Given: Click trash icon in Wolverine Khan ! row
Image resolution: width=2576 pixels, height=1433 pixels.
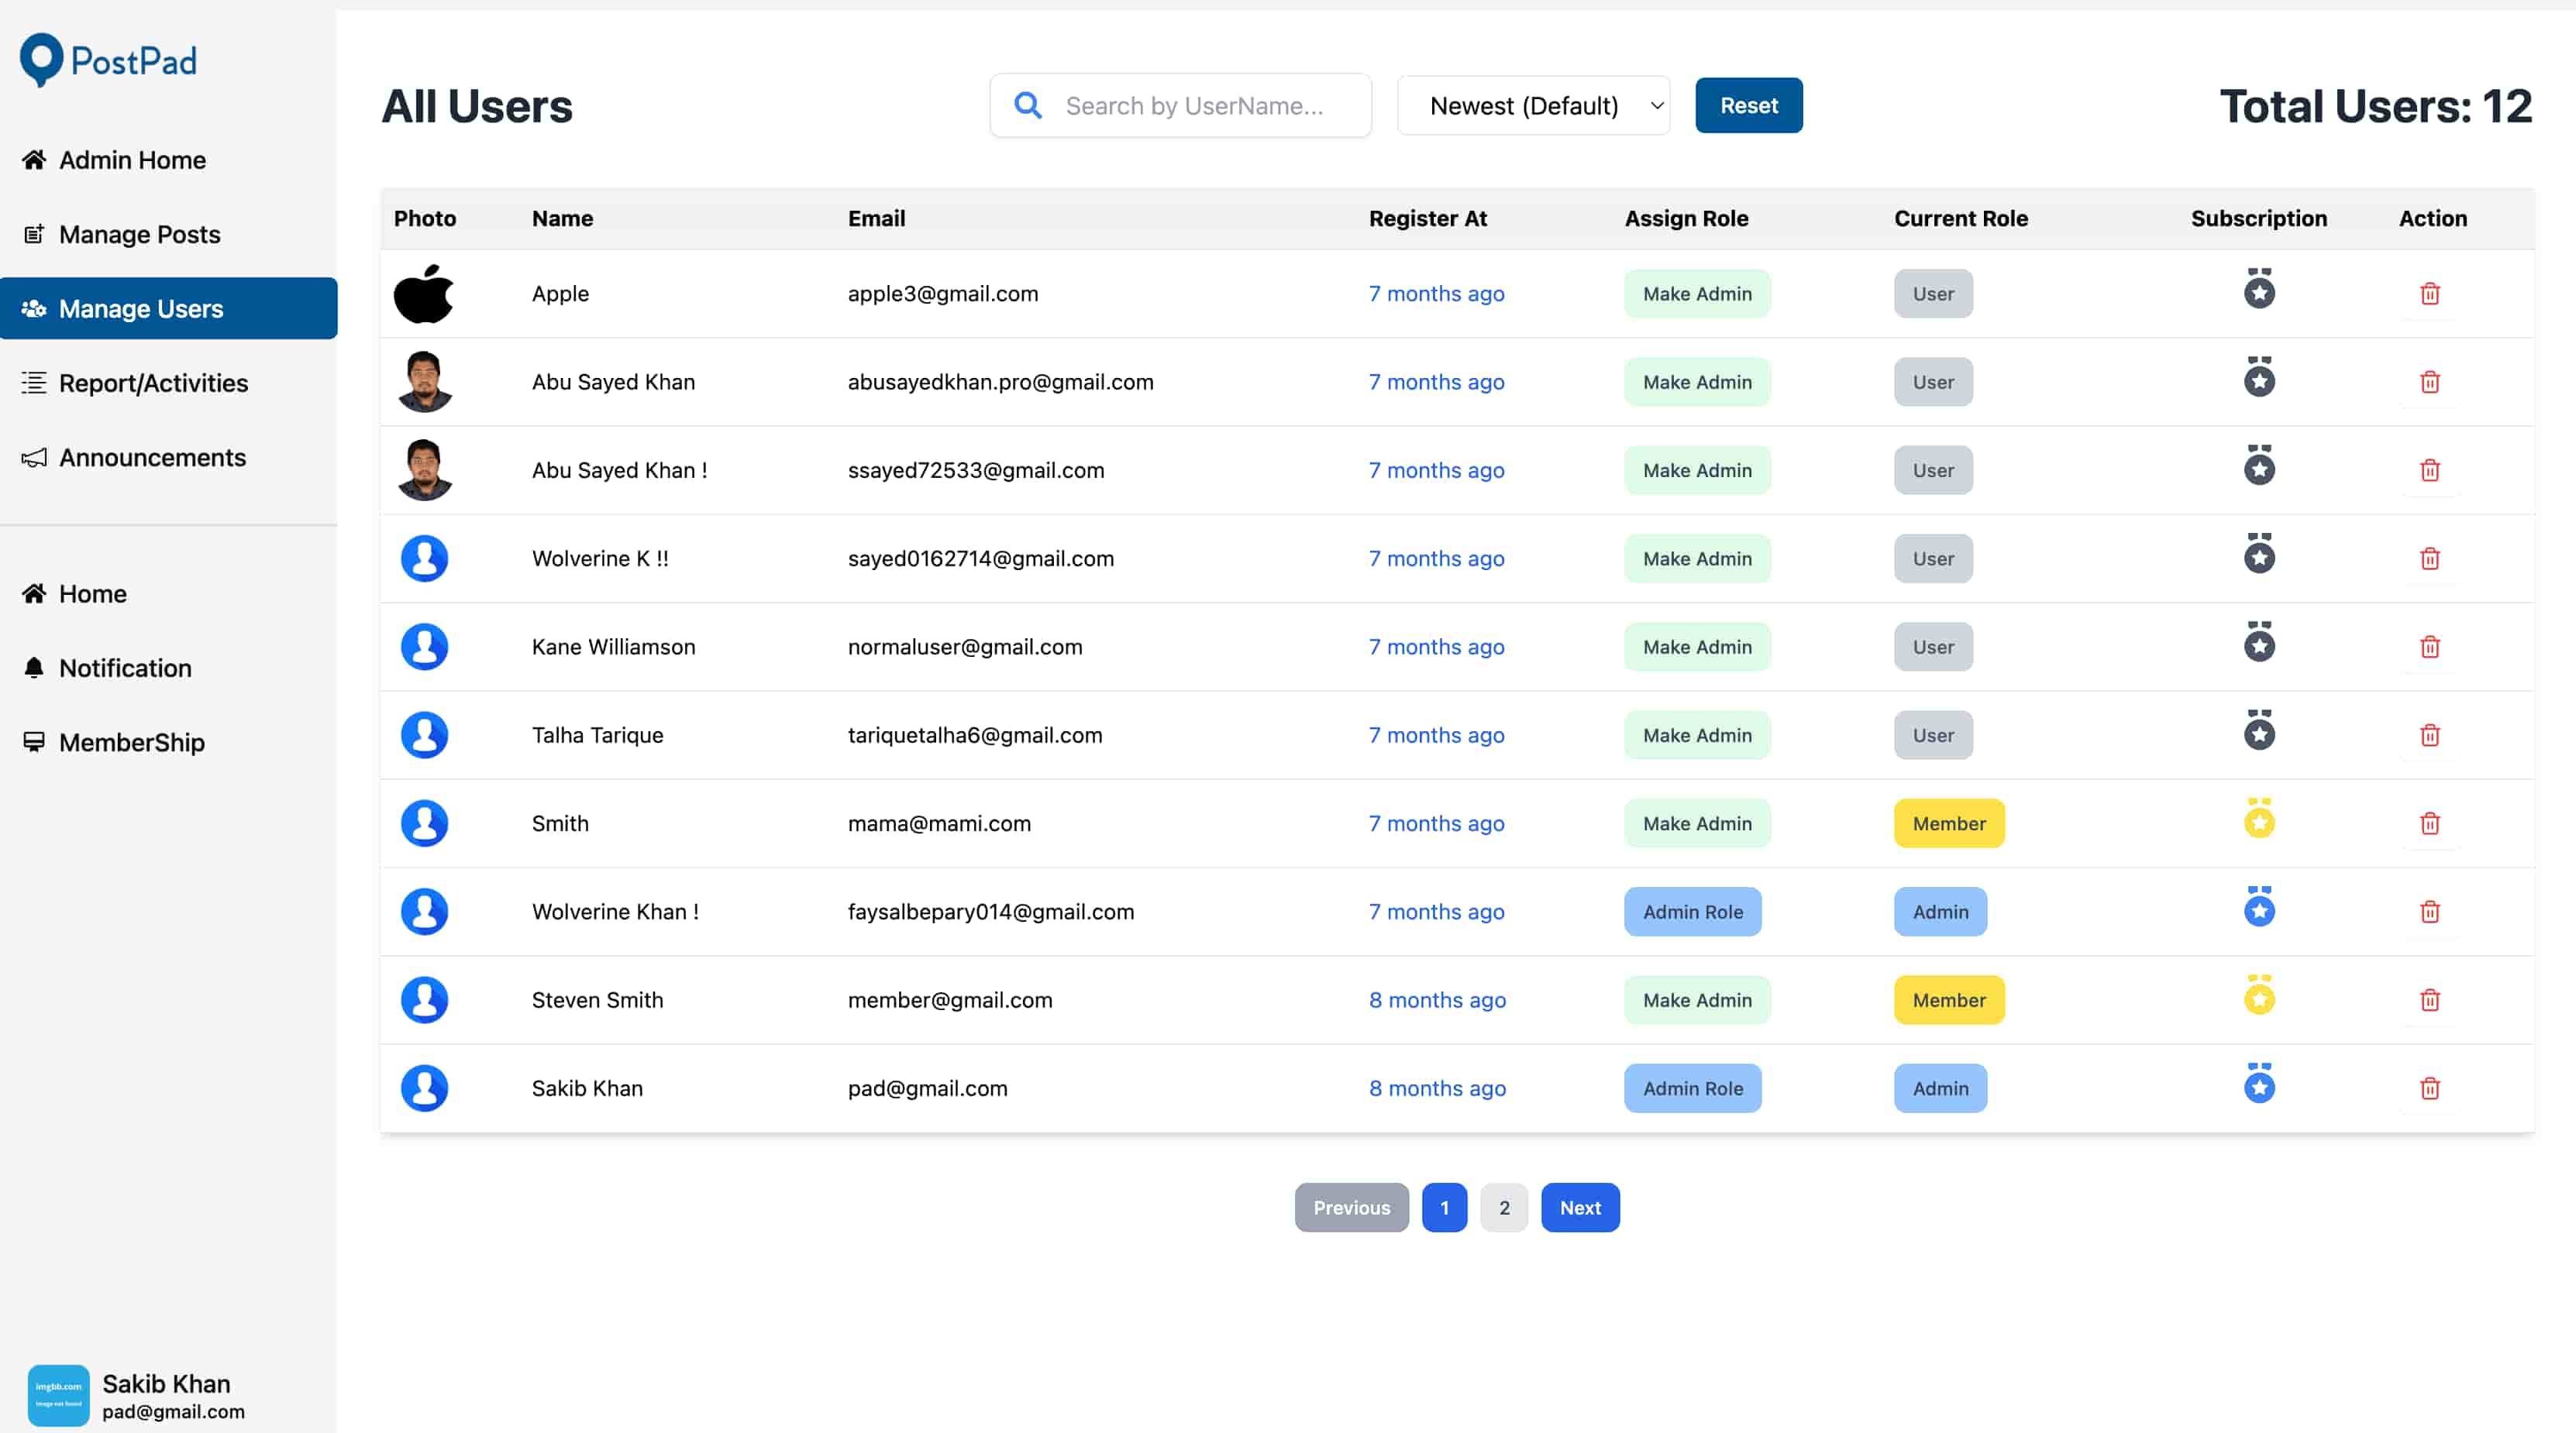Looking at the screenshot, I should 2429,912.
